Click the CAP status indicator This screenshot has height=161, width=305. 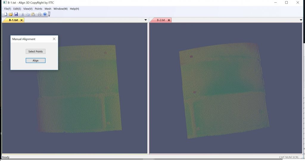pos(281,157)
